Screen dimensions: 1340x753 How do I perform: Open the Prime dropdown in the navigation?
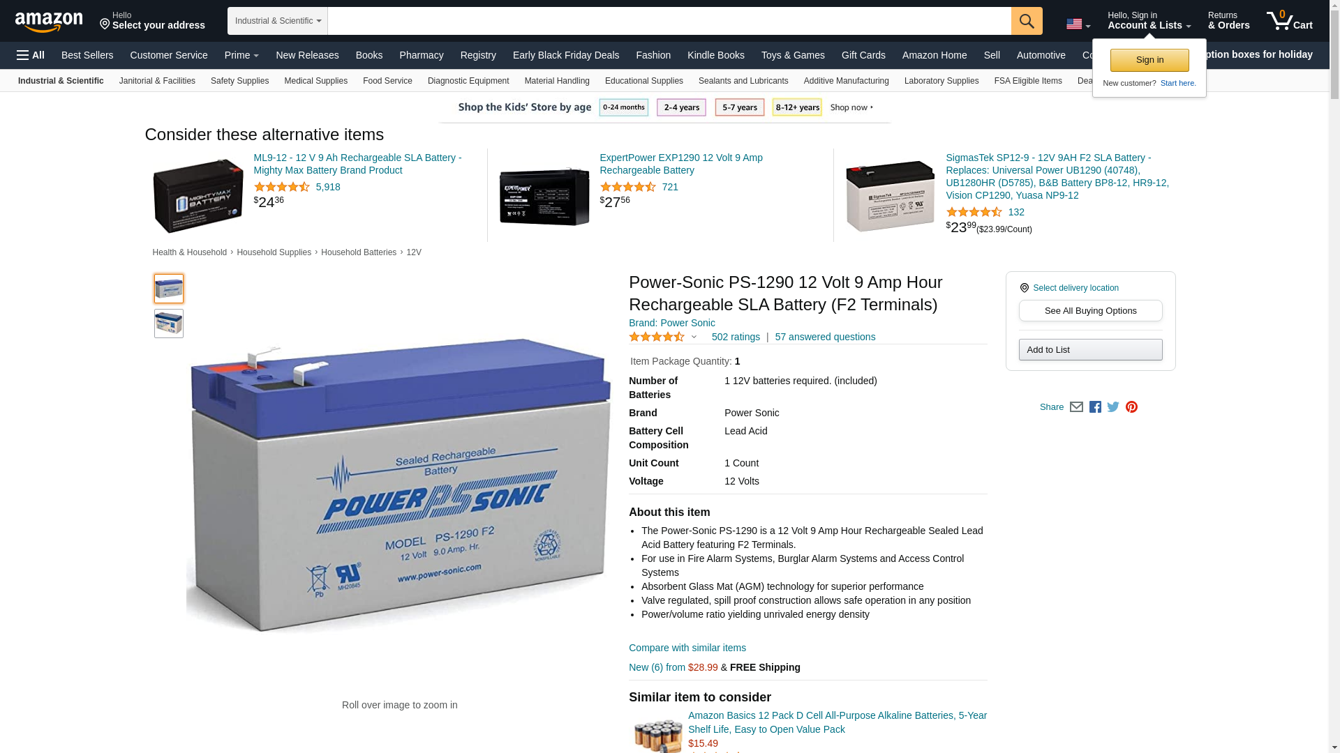(241, 55)
